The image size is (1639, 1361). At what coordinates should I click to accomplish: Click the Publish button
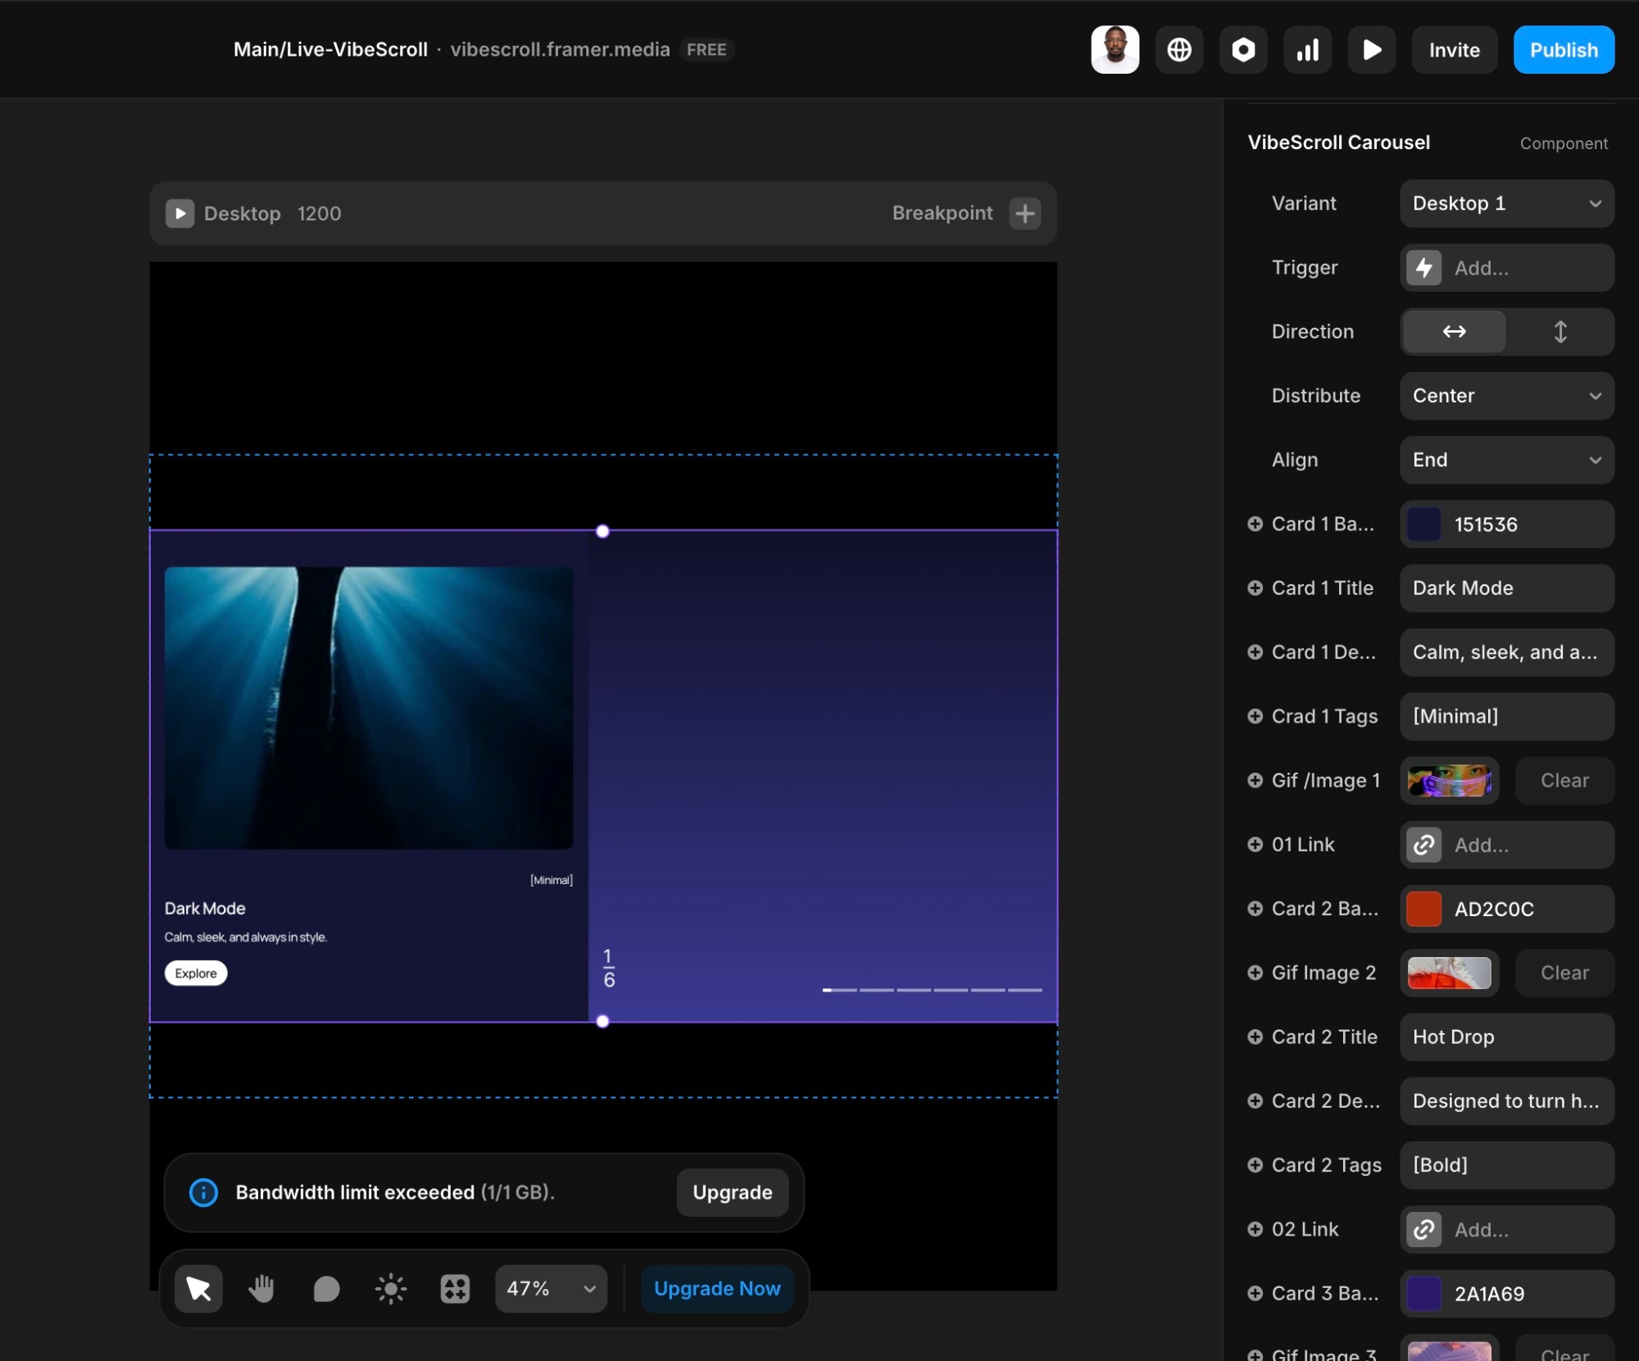(x=1564, y=50)
